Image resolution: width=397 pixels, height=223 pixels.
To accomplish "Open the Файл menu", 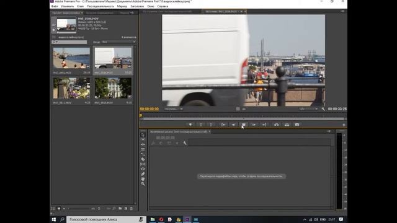I will [55, 6].
